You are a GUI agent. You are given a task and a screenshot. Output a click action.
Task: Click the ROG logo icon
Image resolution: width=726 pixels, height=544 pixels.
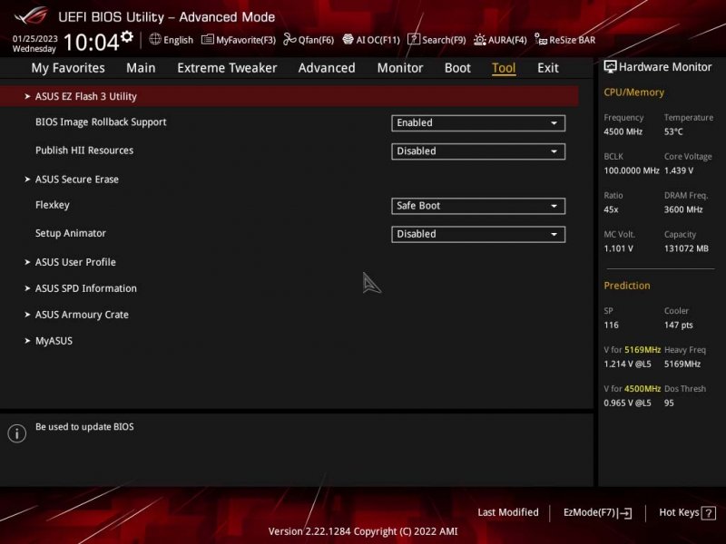(x=31, y=16)
